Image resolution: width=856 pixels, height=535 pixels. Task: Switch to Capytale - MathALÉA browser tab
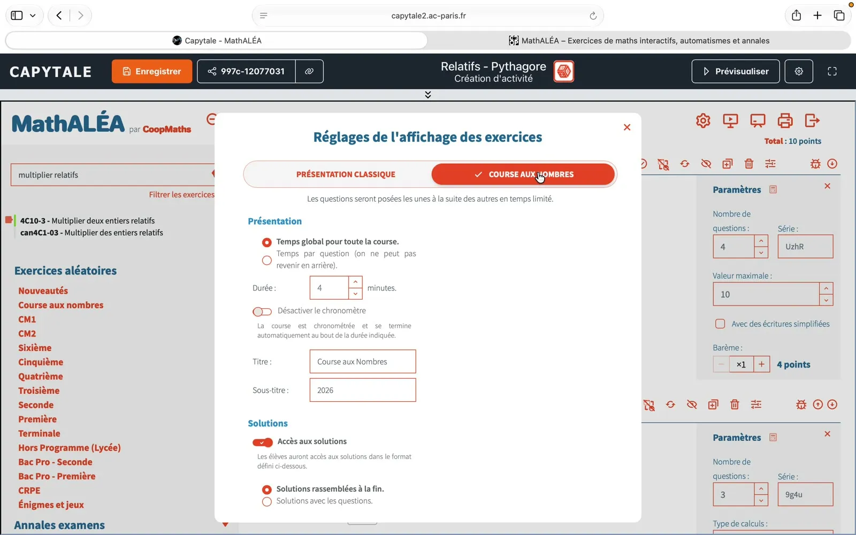(x=217, y=41)
